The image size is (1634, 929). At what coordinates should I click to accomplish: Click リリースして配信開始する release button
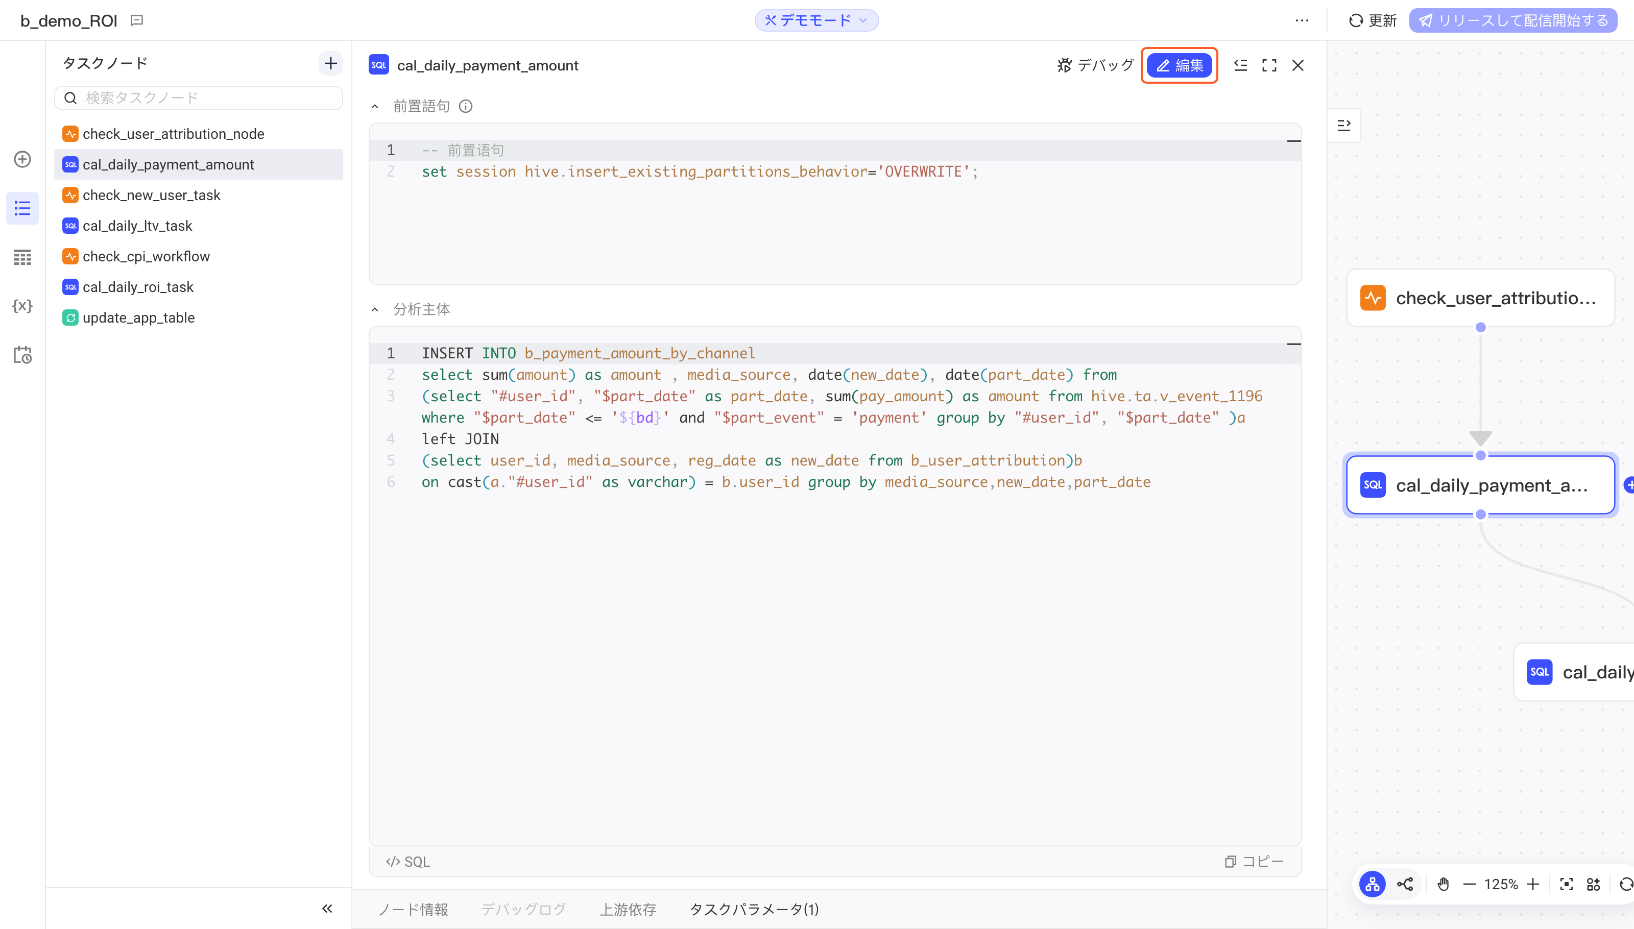pos(1512,20)
